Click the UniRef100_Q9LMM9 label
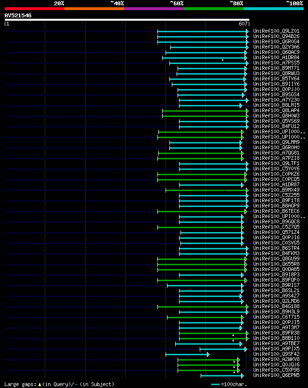This screenshot has height=388, width=308. [x=276, y=142]
